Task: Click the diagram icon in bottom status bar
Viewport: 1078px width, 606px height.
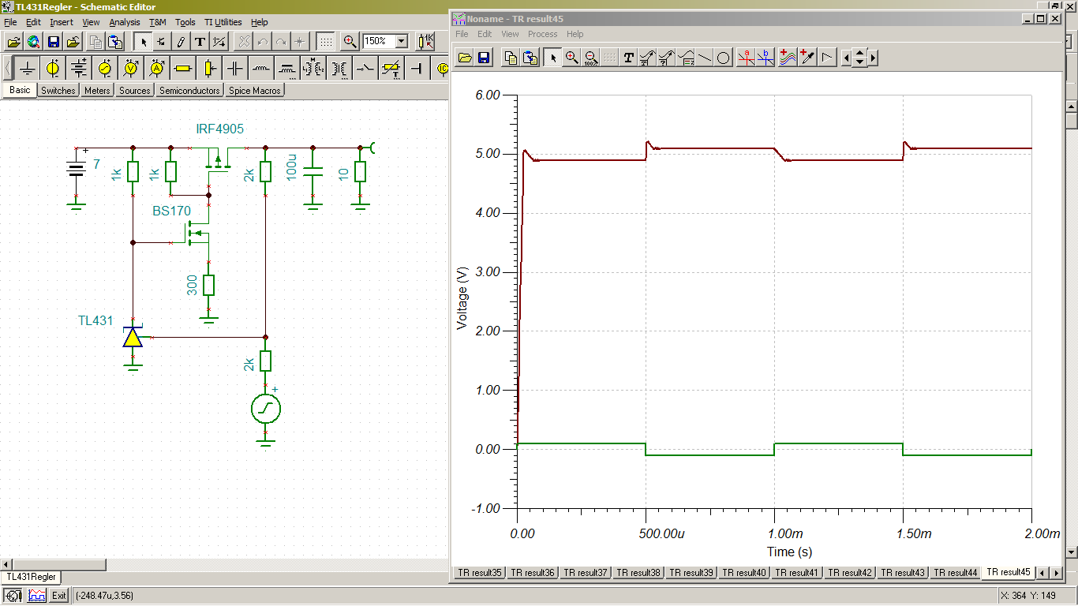Action: 37,596
